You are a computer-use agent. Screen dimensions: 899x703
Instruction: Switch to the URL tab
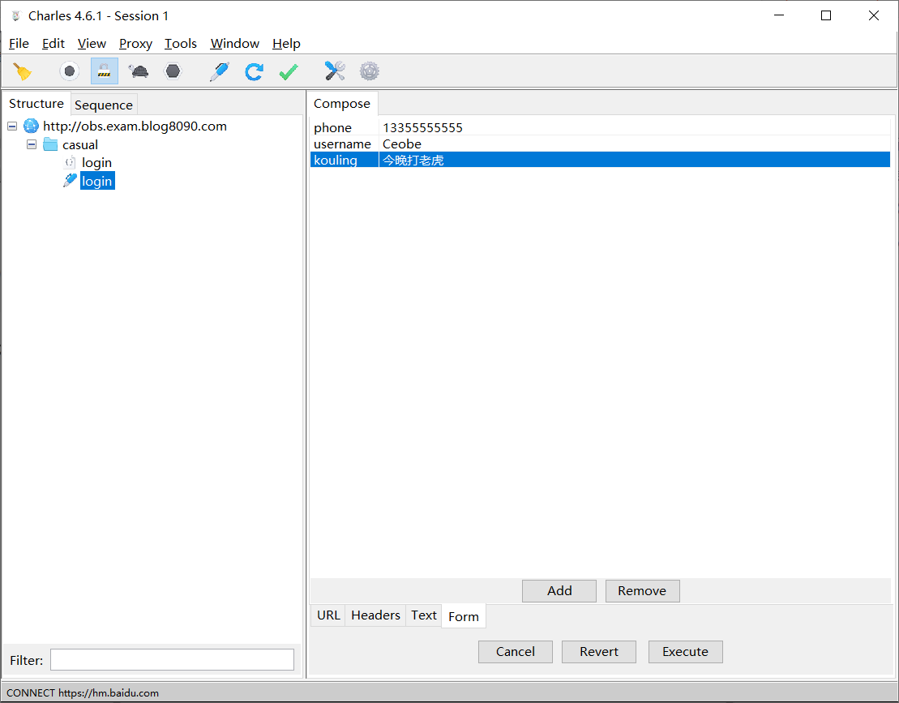click(328, 615)
